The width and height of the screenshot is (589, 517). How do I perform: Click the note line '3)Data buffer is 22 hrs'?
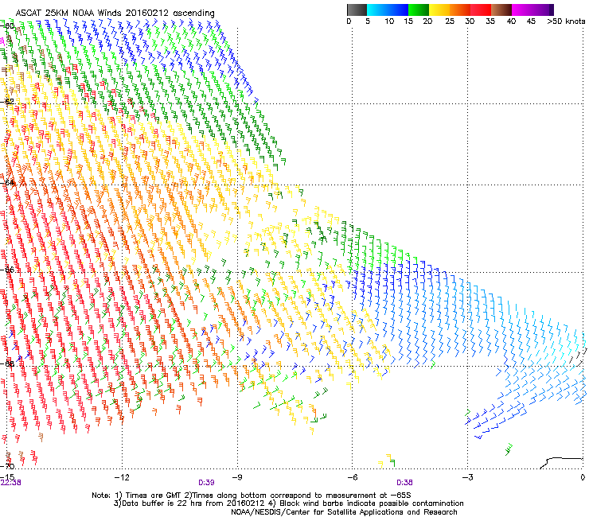point(288,503)
